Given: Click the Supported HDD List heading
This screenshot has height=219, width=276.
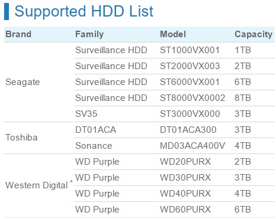Looking at the screenshot, I should 84,11.
